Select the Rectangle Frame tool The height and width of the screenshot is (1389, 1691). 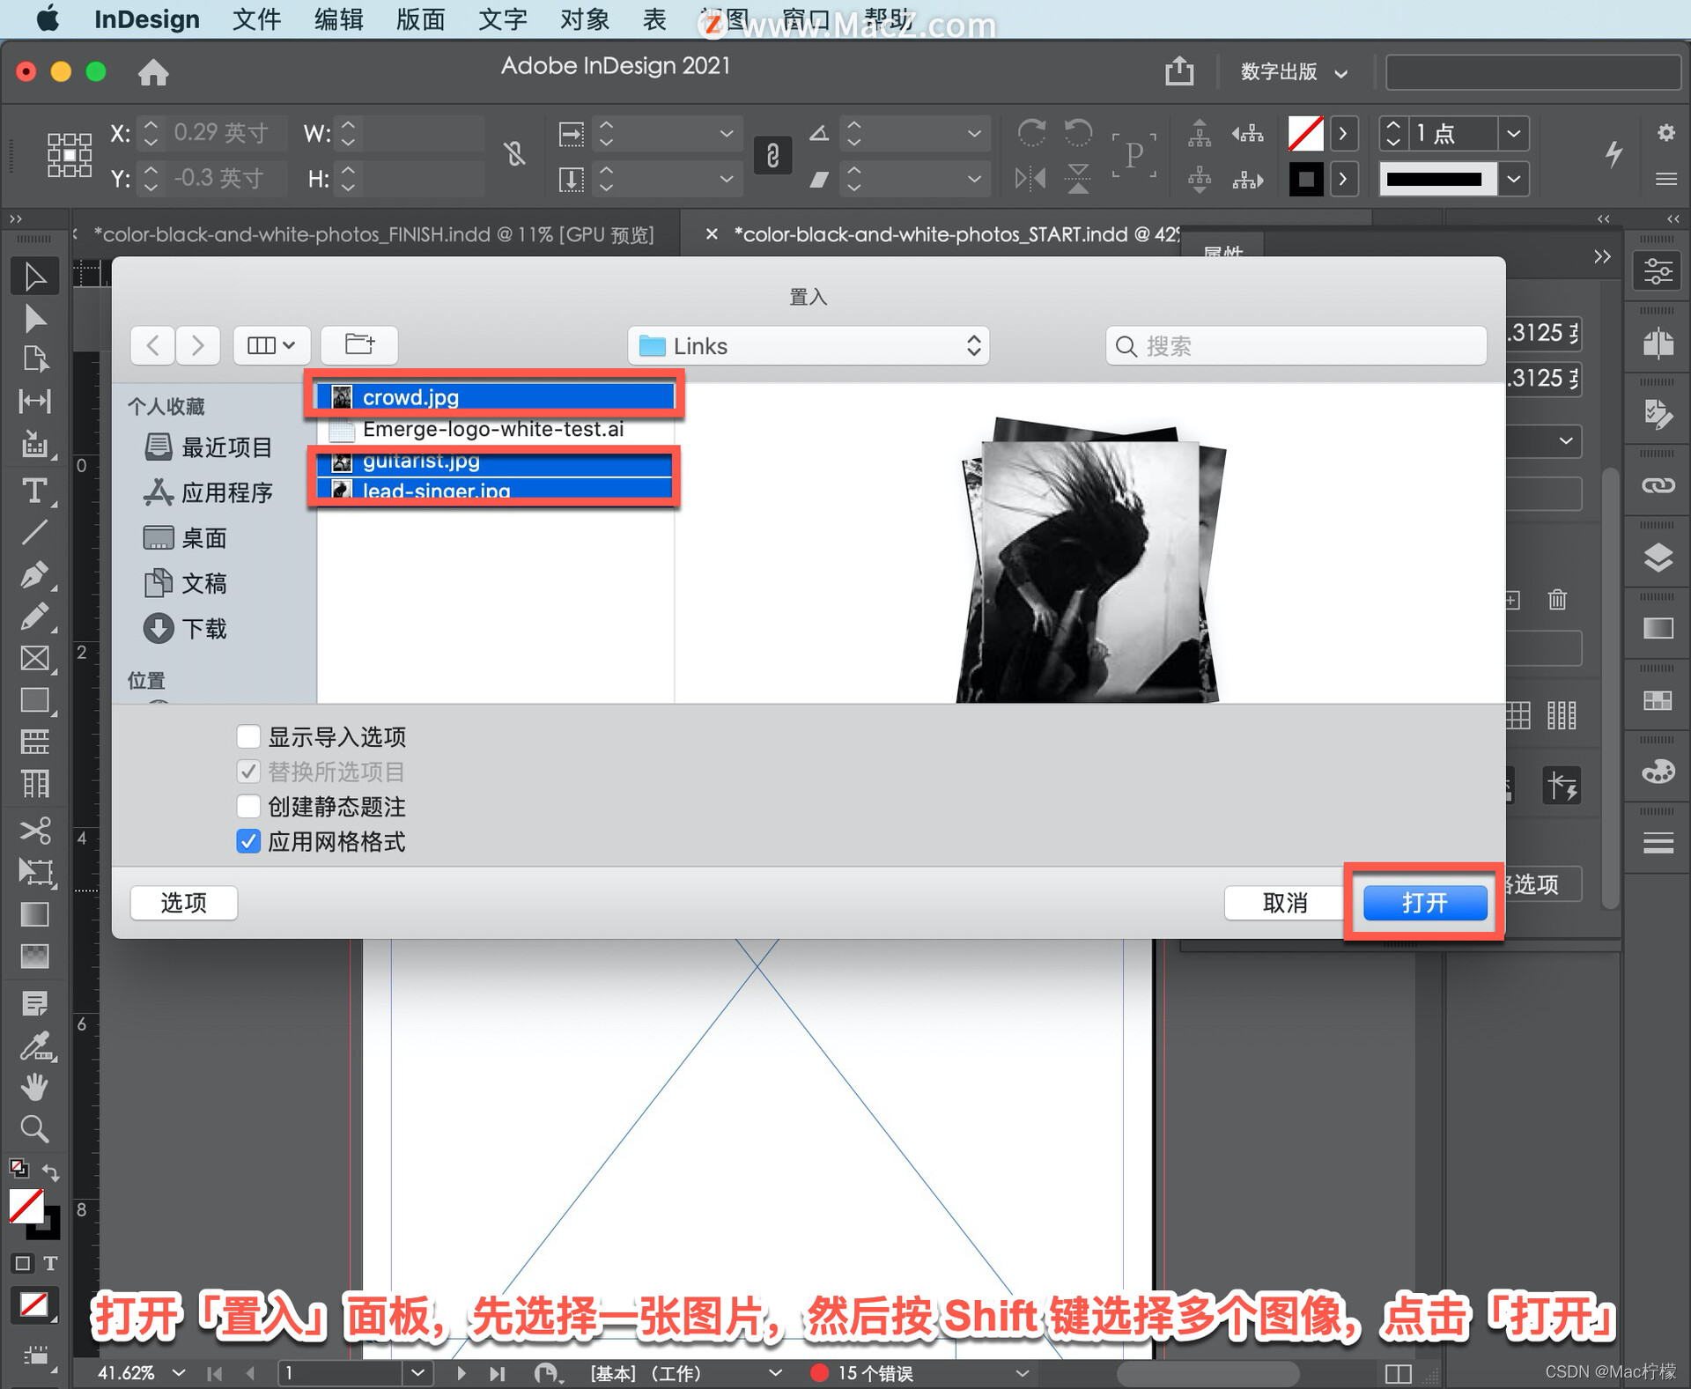tap(35, 659)
